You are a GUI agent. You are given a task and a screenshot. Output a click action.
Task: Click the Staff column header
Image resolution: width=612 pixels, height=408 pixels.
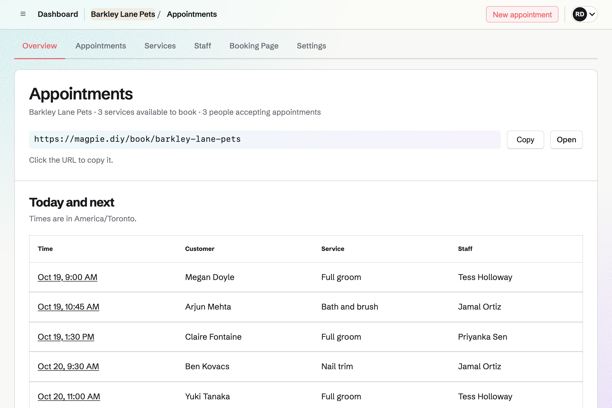[x=465, y=249]
